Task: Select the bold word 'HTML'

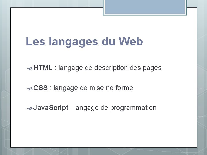Action: pos(43,68)
